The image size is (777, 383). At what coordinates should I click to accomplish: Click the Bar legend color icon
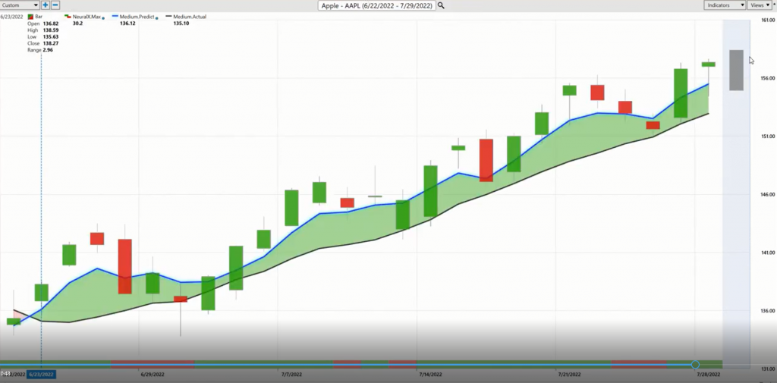[x=30, y=16]
